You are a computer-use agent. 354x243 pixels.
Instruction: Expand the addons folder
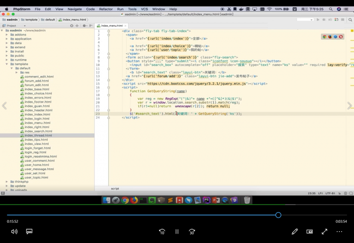coord(6,34)
